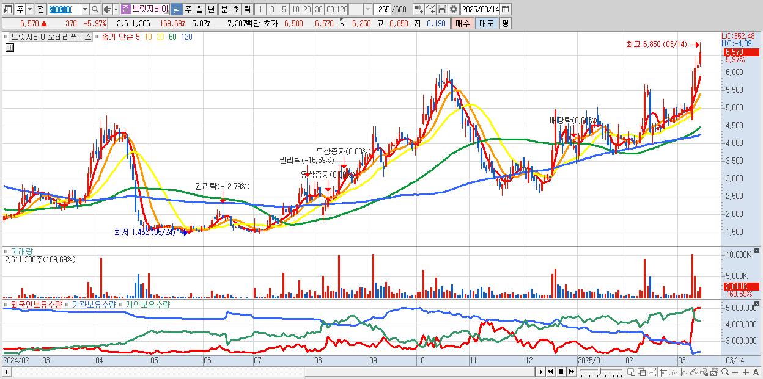Click the stock code input 288330
Image resolution: width=763 pixels, height=379 pixels.
[64, 10]
